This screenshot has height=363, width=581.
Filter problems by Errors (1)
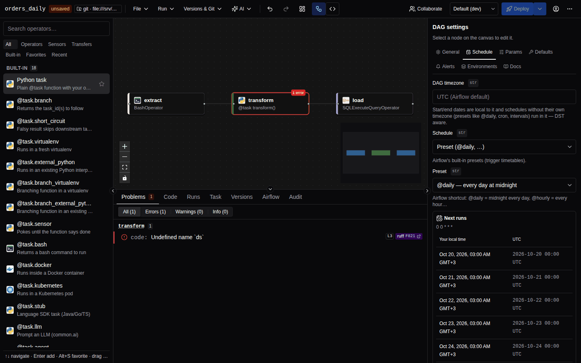click(155, 212)
